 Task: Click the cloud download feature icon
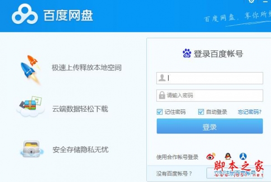pos(31,107)
